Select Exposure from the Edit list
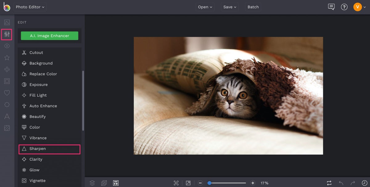This screenshot has height=187, width=370. 39,85
